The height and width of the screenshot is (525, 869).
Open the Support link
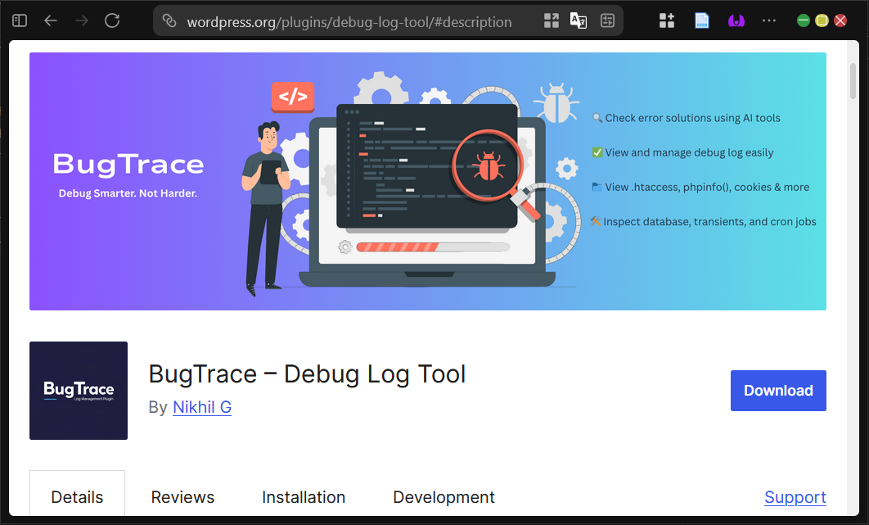pyautogui.click(x=795, y=497)
